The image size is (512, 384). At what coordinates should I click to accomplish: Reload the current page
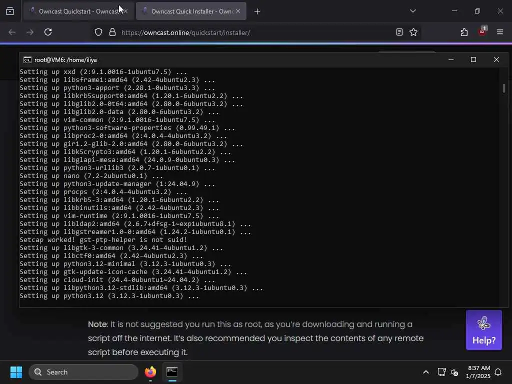pos(48,32)
